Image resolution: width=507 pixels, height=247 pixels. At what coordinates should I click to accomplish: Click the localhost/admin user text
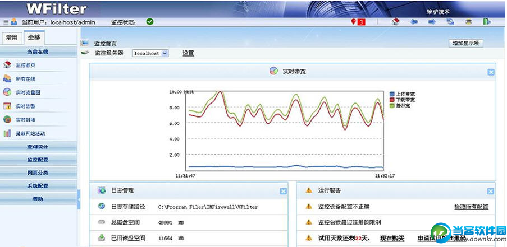[73, 22]
